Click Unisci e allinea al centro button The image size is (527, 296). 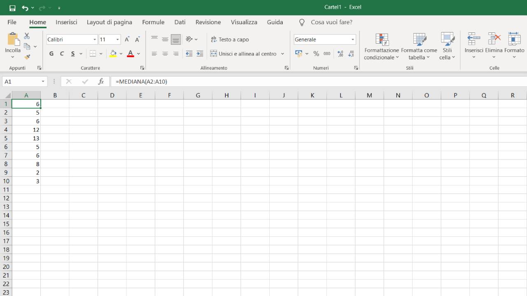tap(244, 53)
